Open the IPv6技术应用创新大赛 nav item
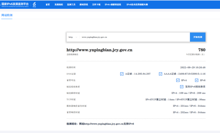The height and width of the screenshot is (133, 220). pyautogui.click(x=137, y=4)
